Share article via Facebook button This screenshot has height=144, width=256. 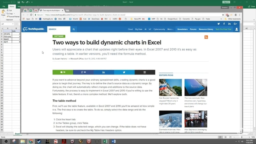(83, 72)
